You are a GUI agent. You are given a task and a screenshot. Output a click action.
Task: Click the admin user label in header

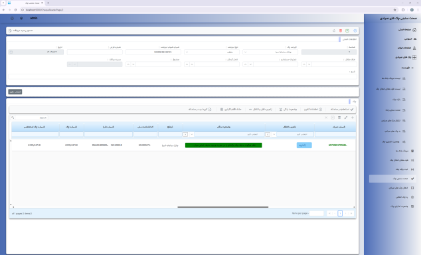click(34, 18)
